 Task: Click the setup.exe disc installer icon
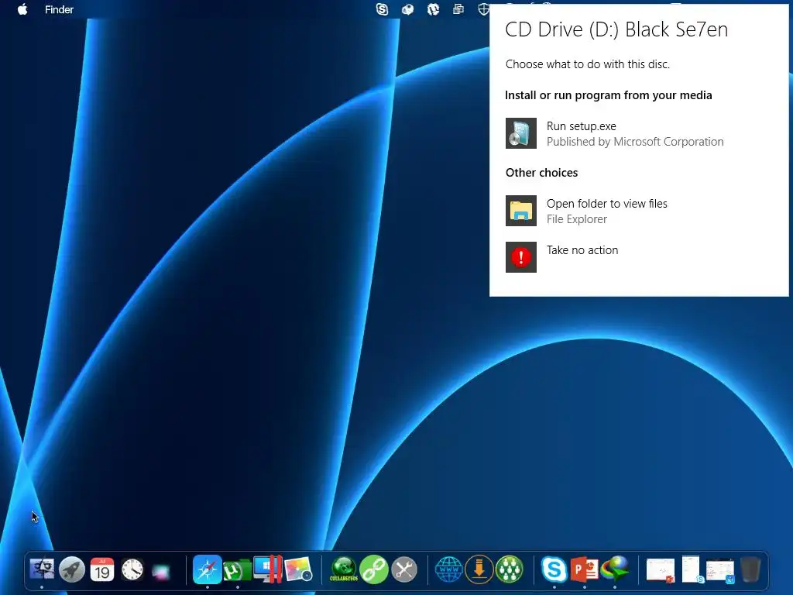coord(521,133)
